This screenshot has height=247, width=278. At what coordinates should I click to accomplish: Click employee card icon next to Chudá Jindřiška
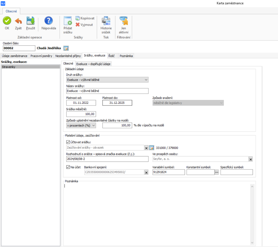(66, 48)
